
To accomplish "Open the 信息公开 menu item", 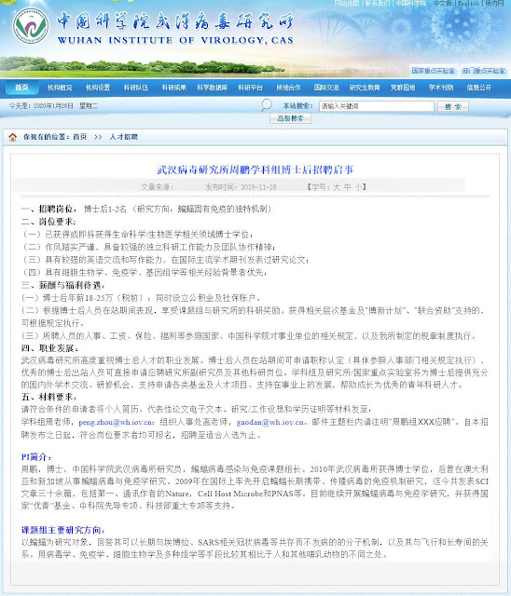I will (479, 88).
